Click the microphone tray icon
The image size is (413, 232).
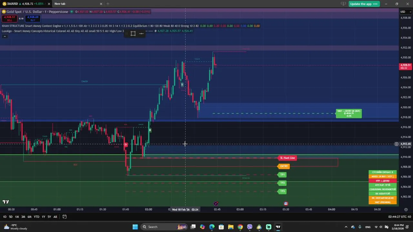(x=360, y=227)
